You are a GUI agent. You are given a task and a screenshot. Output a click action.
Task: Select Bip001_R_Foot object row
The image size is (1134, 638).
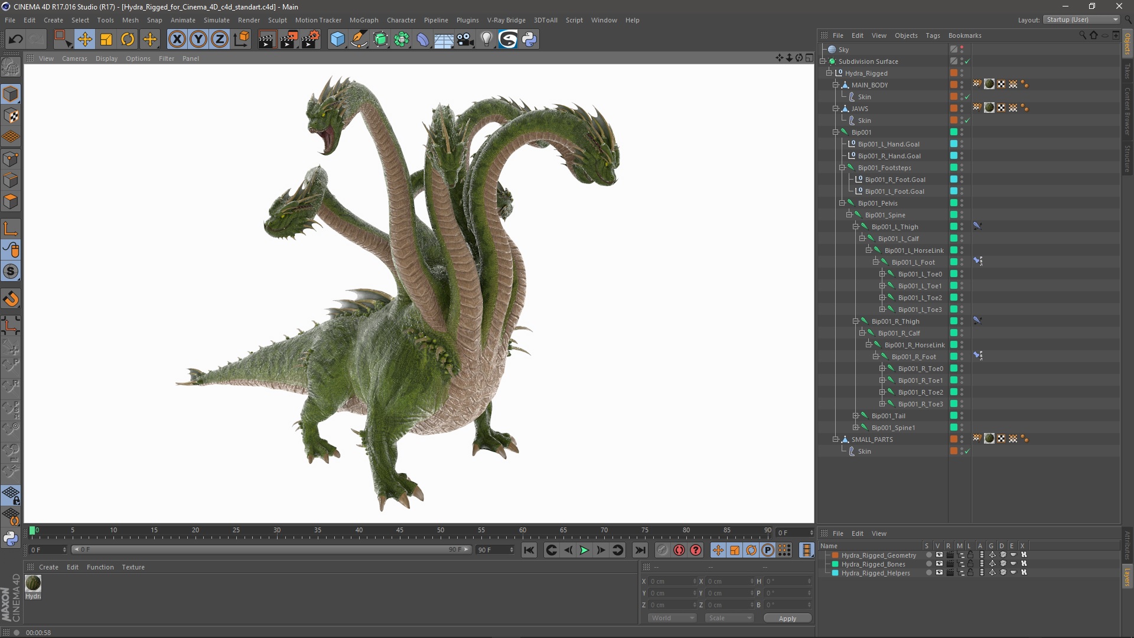tap(914, 357)
